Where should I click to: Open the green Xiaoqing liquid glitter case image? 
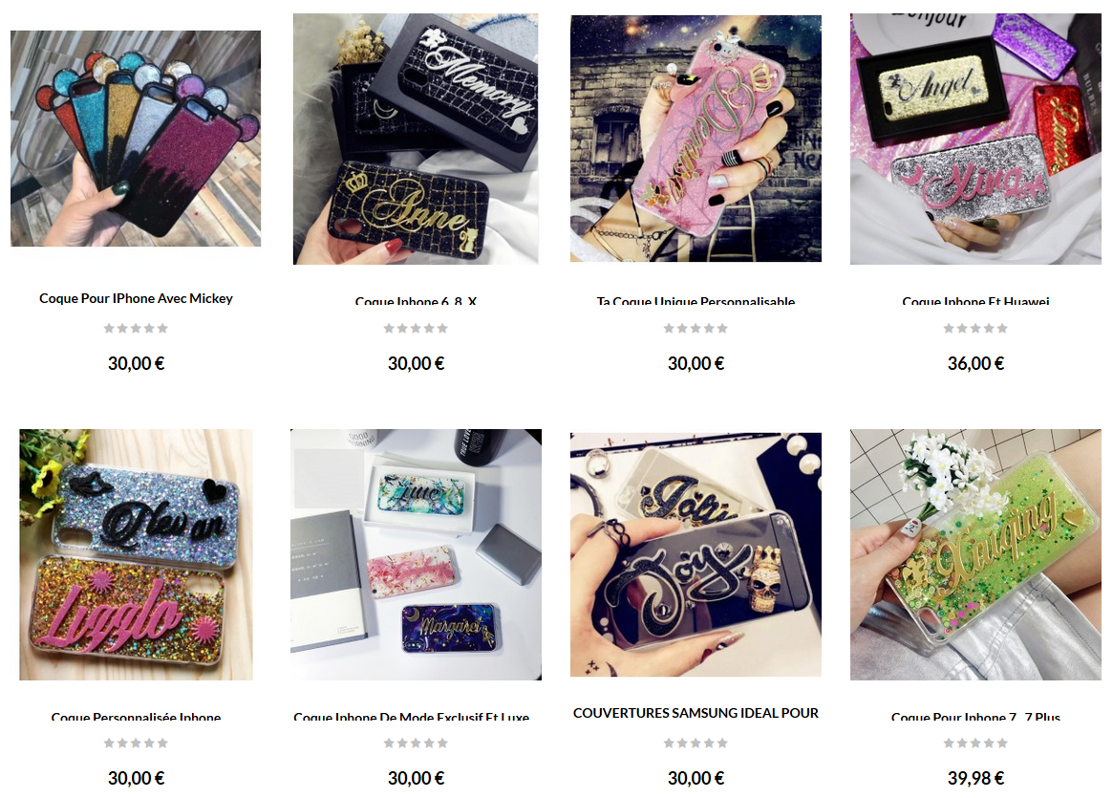point(975,554)
